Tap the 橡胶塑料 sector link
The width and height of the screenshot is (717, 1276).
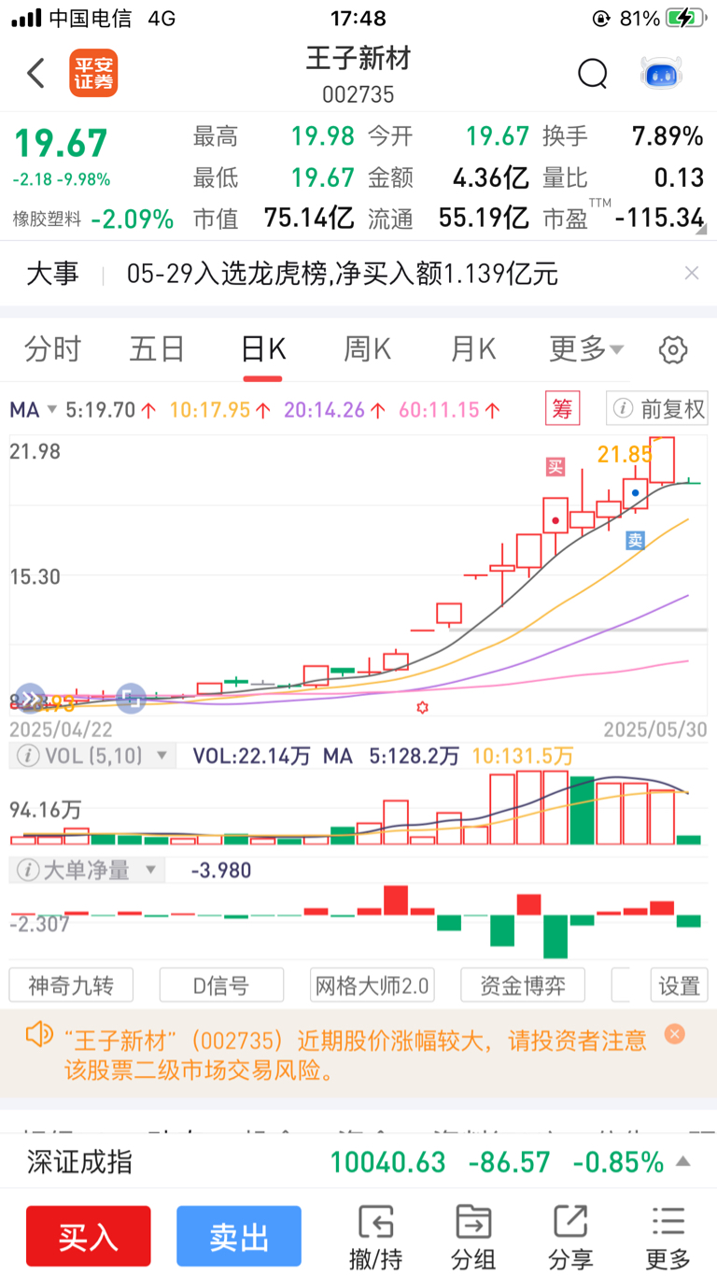[x=47, y=220]
